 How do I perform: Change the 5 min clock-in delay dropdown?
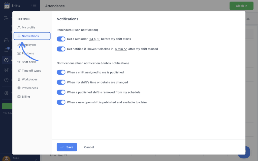pyautogui.click(x=121, y=49)
